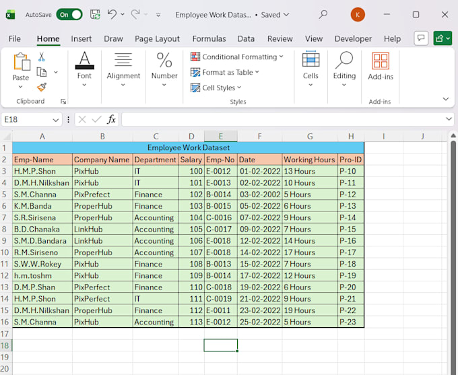Open the K user account avatar
The height and width of the screenshot is (375, 458).
click(x=358, y=14)
